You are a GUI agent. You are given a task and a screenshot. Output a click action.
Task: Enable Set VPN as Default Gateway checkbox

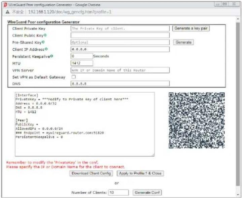click(74, 77)
